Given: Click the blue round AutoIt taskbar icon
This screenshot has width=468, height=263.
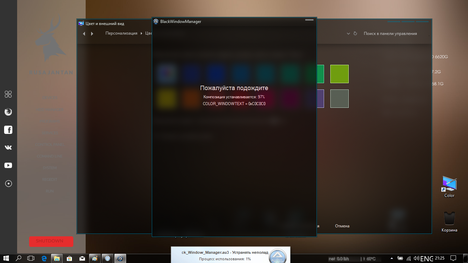Looking at the screenshot, I should point(107,258).
